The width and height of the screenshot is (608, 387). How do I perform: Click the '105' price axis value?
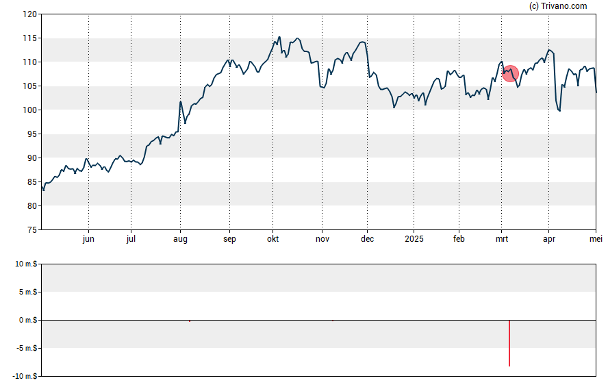pos(30,86)
